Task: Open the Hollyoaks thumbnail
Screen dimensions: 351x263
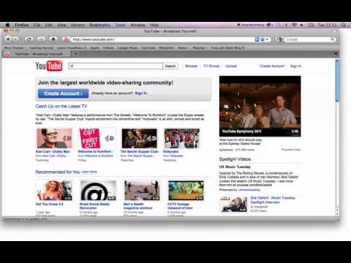Action: (x=182, y=138)
